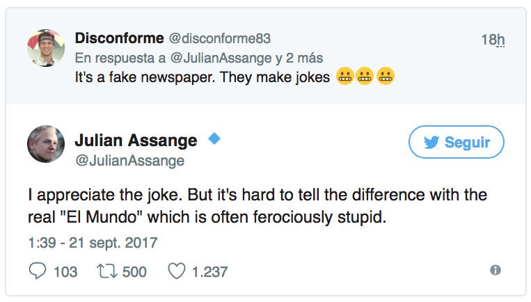Click Julian Assange's verified badge
Image resolution: width=531 pixels, height=302 pixels.
[x=214, y=139]
